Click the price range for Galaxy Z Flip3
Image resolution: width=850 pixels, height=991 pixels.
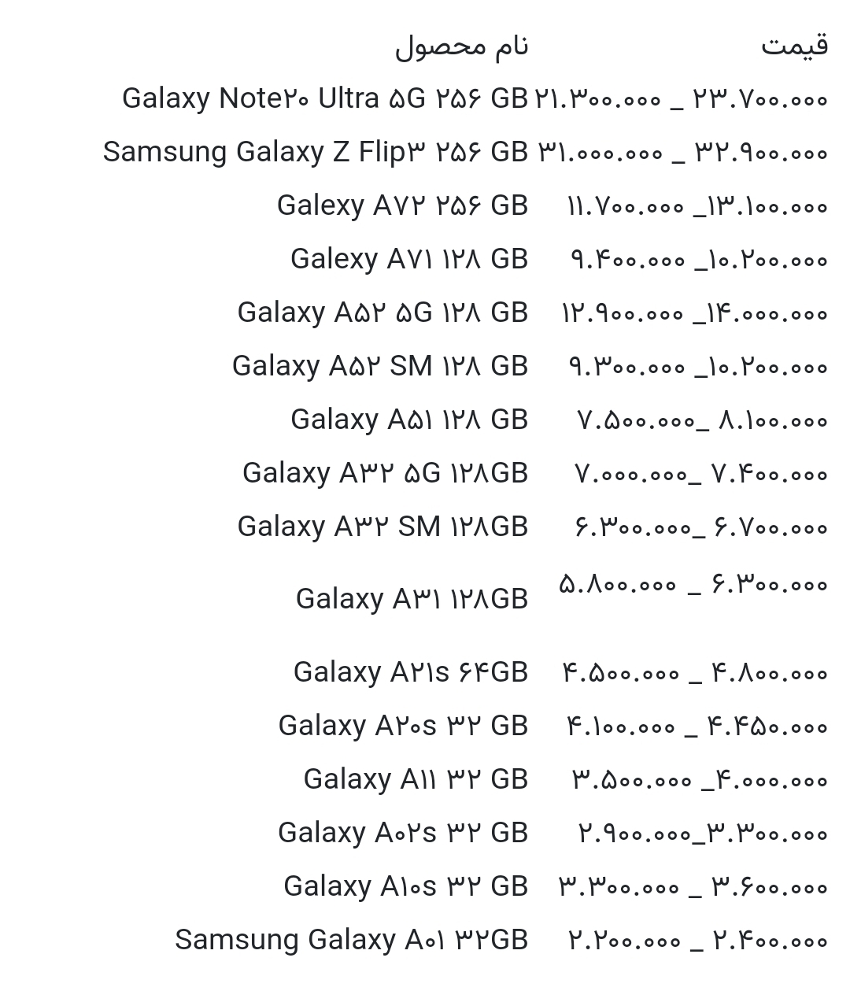tap(682, 152)
